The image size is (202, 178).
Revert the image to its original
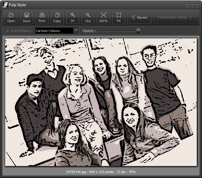139,18
